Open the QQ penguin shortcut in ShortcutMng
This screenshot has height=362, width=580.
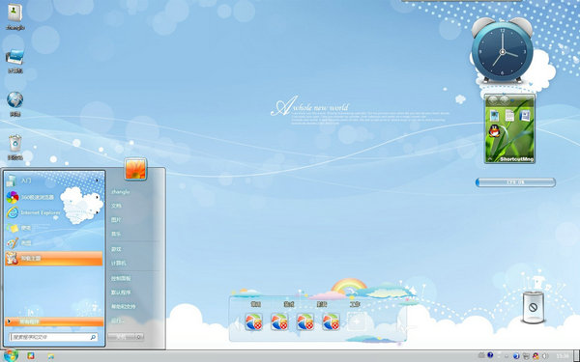494,131
